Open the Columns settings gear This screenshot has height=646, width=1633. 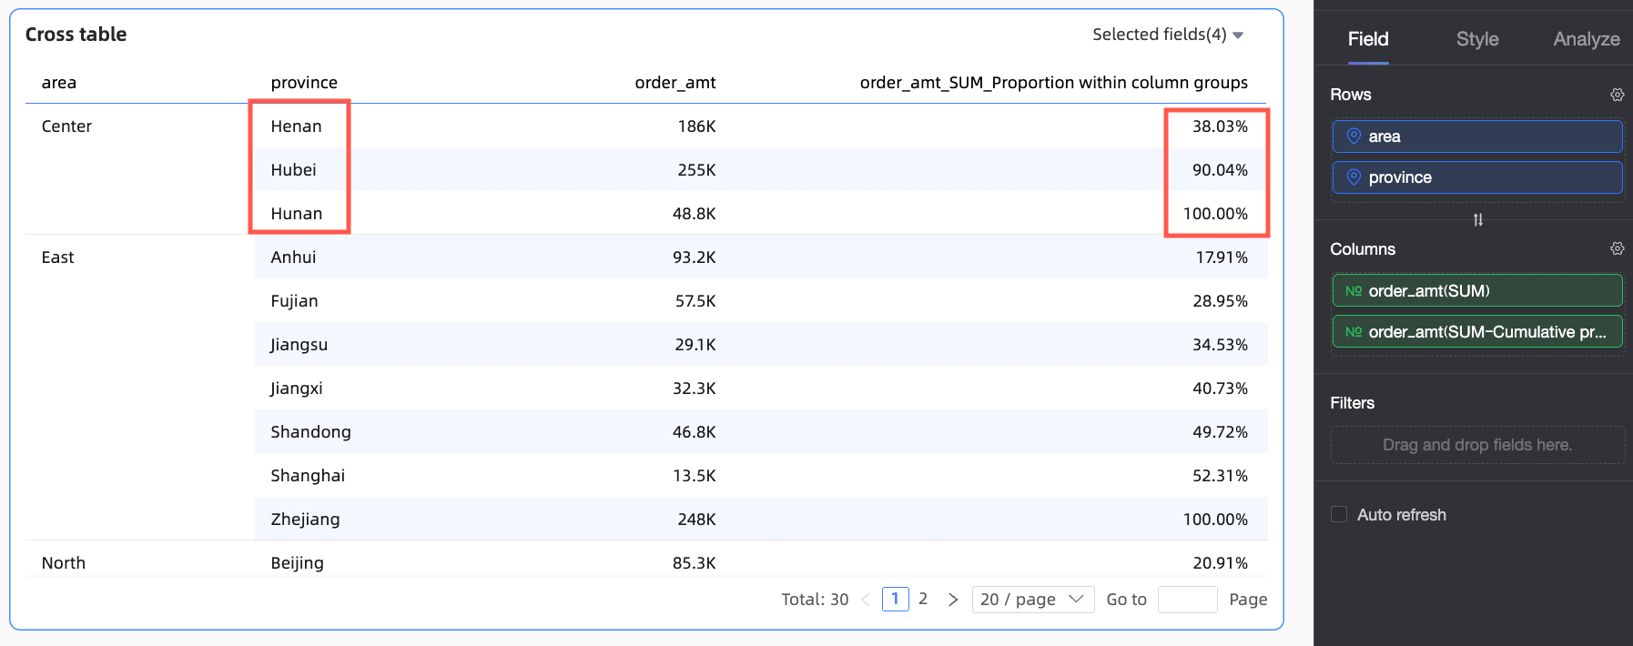[1617, 248]
